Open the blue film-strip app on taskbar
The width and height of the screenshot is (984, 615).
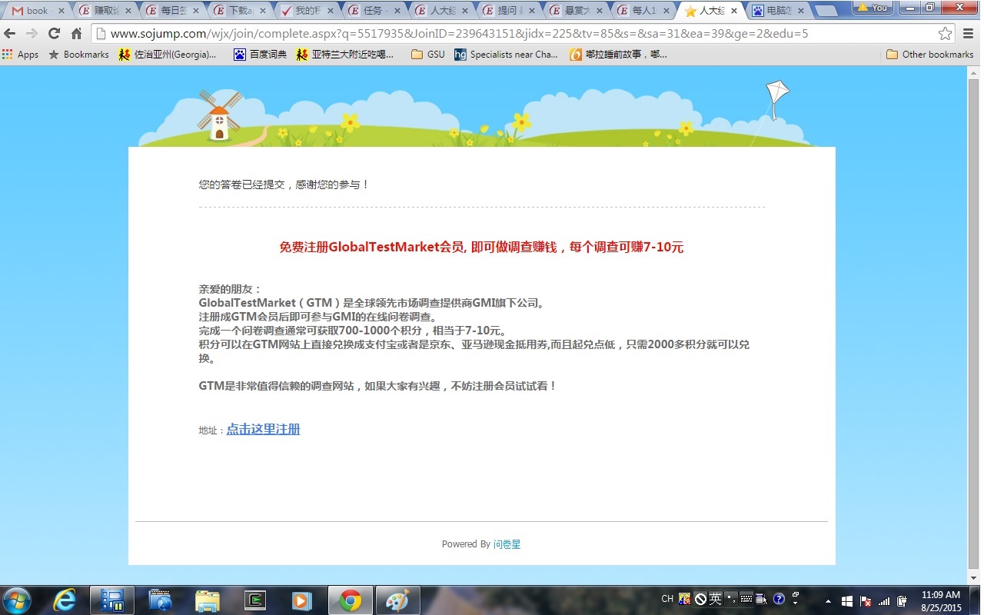pyautogui.click(x=112, y=600)
